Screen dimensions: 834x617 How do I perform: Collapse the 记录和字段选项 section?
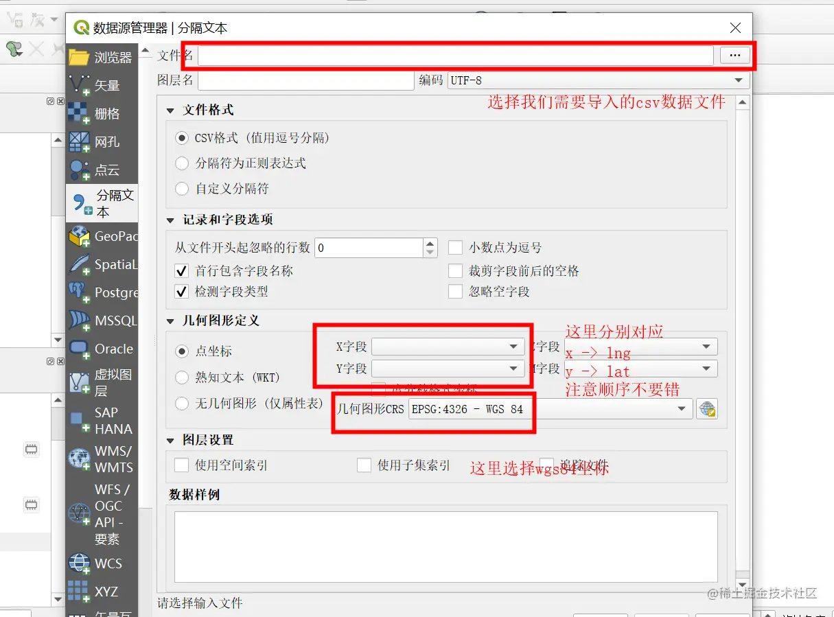(171, 220)
